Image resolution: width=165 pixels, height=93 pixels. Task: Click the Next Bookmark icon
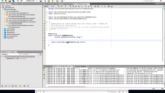click(x=88, y=6)
